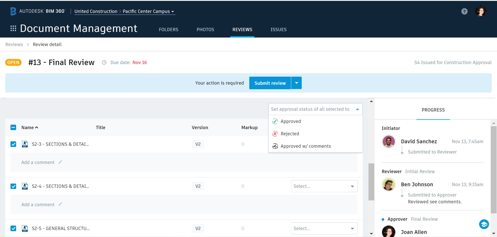Expand the Submit review dropdown arrow

point(296,83)
